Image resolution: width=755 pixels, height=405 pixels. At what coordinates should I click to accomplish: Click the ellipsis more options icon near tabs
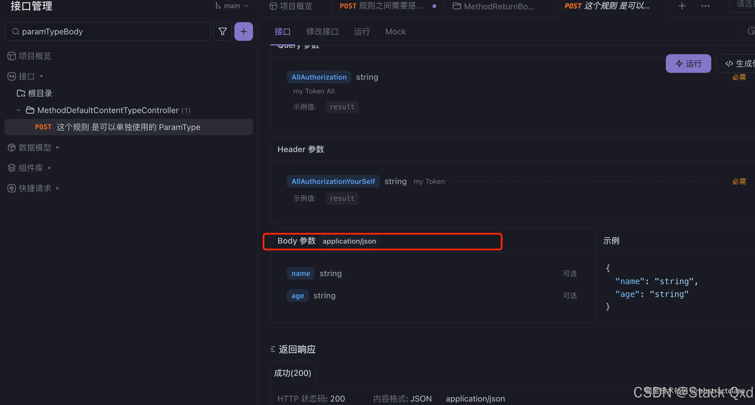705,6
